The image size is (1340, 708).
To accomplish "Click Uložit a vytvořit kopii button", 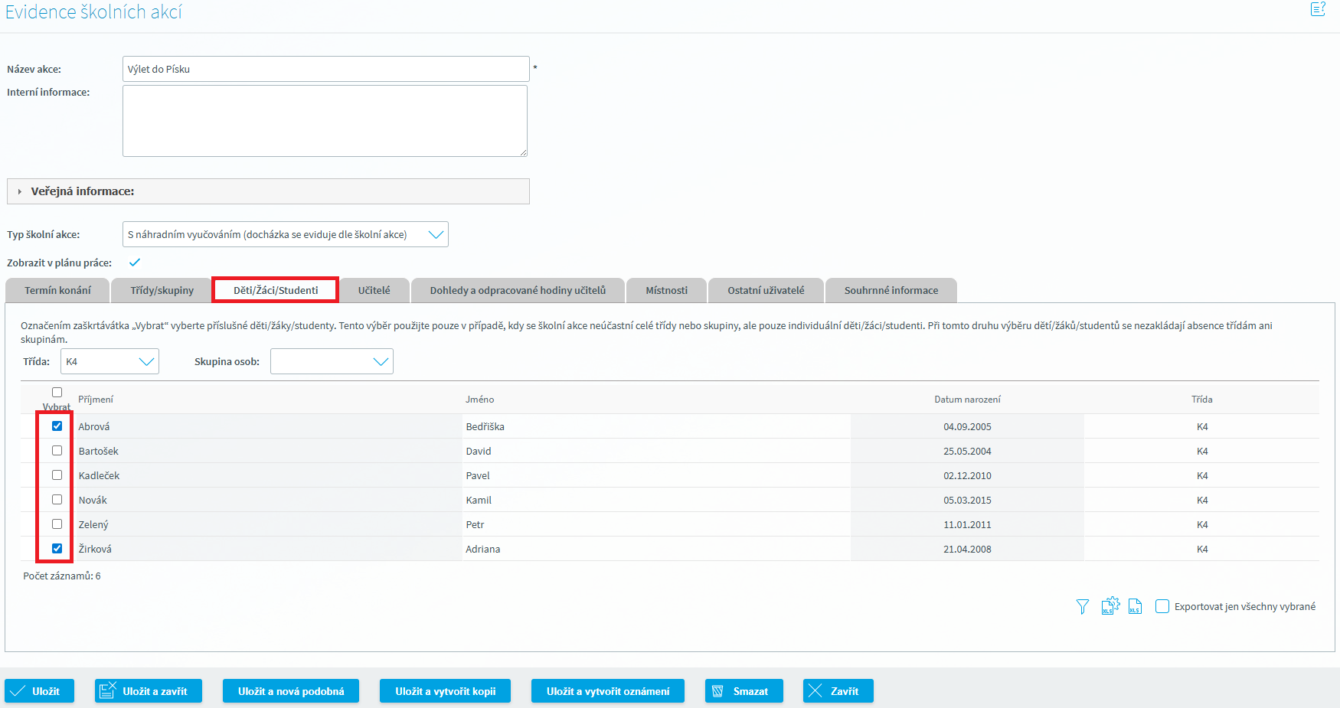I will click(445, 691).
